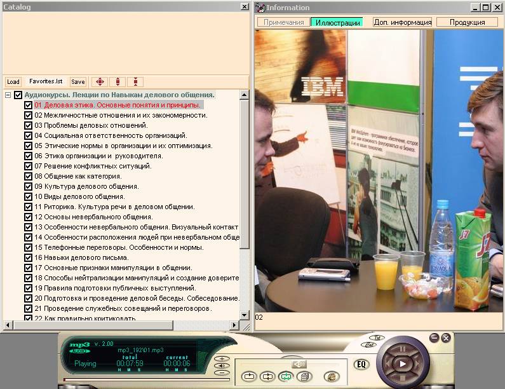
Task: Select track 08 Общение как категория
Action: (78, 176)
